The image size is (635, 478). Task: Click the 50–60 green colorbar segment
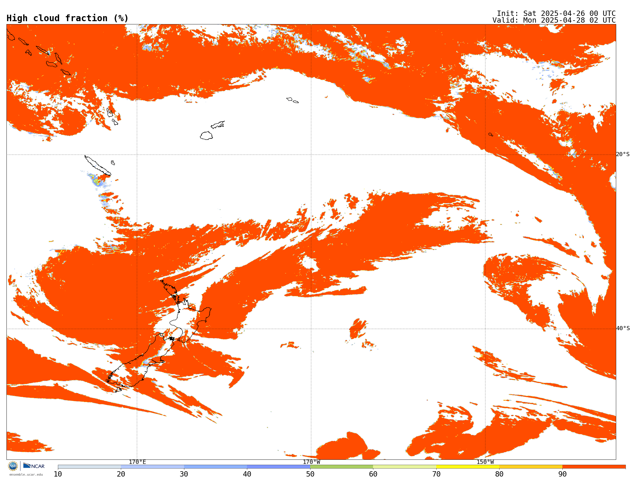coord(342,467)
